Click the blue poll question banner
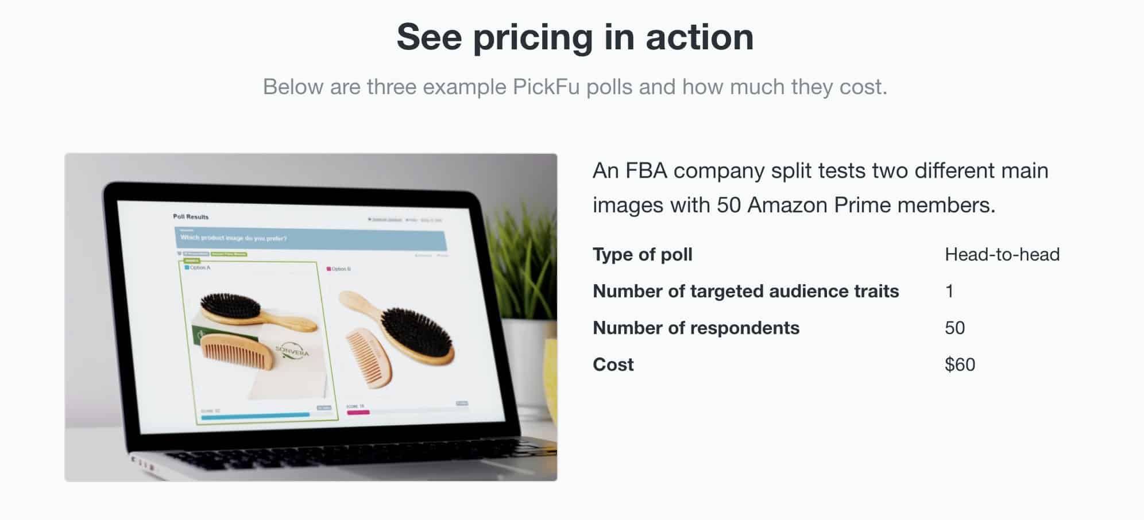The width and height of the screenshot is (1144, 520). (311, 238)
